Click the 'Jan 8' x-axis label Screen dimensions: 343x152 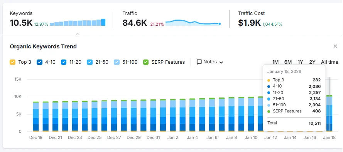coord(231,138)
